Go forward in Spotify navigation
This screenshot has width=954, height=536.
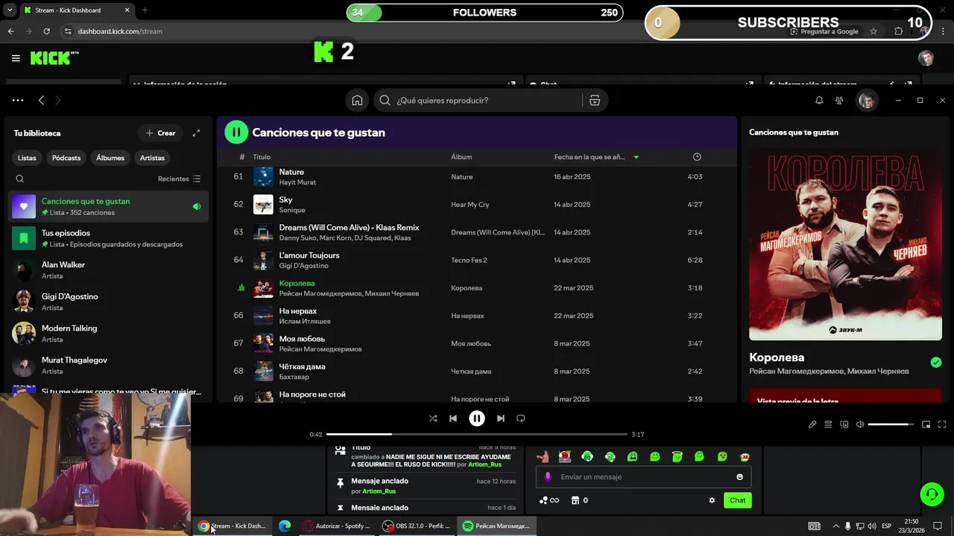pos(57,100)
